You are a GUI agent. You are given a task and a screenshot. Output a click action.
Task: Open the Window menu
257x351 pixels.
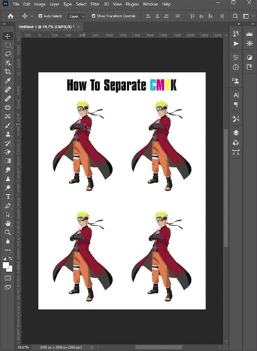coord(150,4)
